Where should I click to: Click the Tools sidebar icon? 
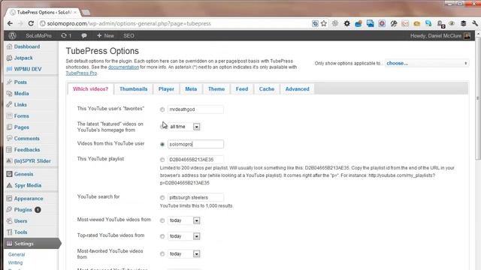click(9, 232)
